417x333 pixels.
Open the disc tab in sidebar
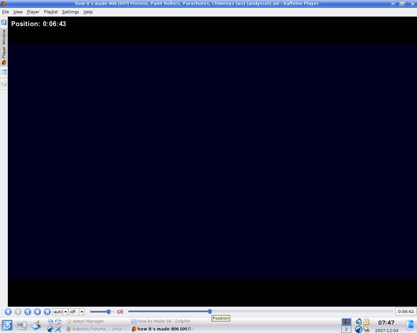[x=4, y=84]
